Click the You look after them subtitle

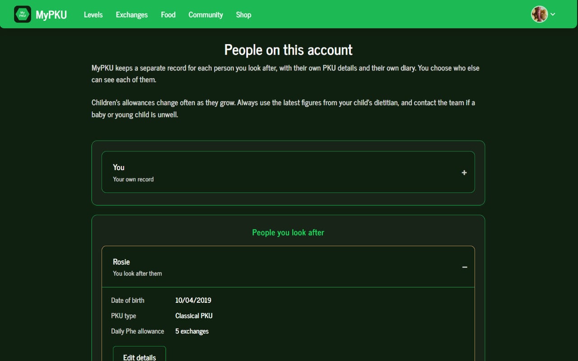click(137, 273)
